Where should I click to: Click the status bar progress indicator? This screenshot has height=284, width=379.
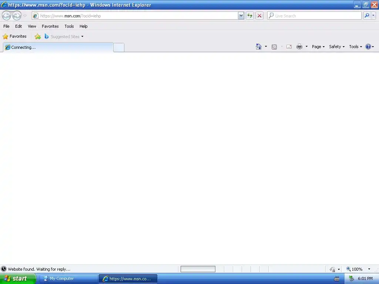pyautogui.click(x=198, y=269)
